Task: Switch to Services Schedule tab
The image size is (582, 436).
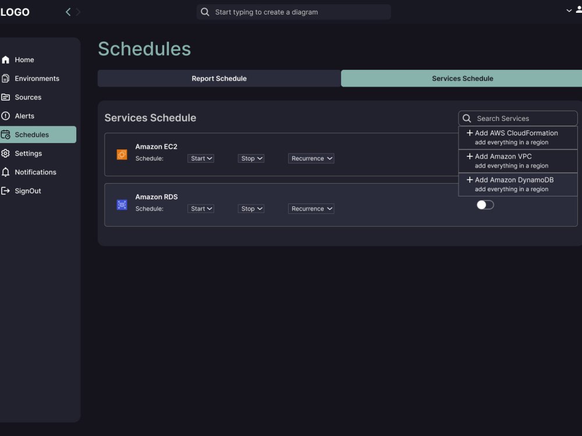Action: (462, 78)
